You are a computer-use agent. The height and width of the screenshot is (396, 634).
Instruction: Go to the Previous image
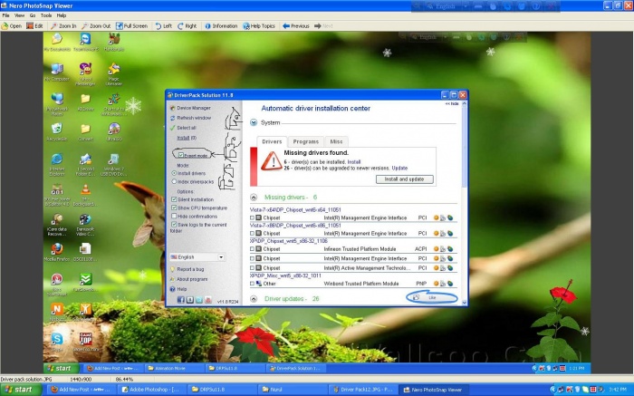pos(296,26)
